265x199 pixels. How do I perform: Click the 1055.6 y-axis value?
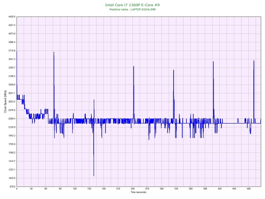(12, 178)
